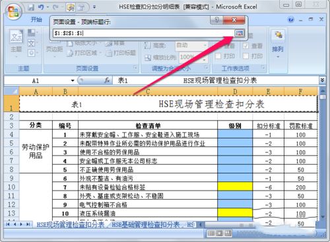The height and width of the screenshot is (242, 330).
Task: Click the Save icon in quick access toolbar
Action: click(31, 7)
